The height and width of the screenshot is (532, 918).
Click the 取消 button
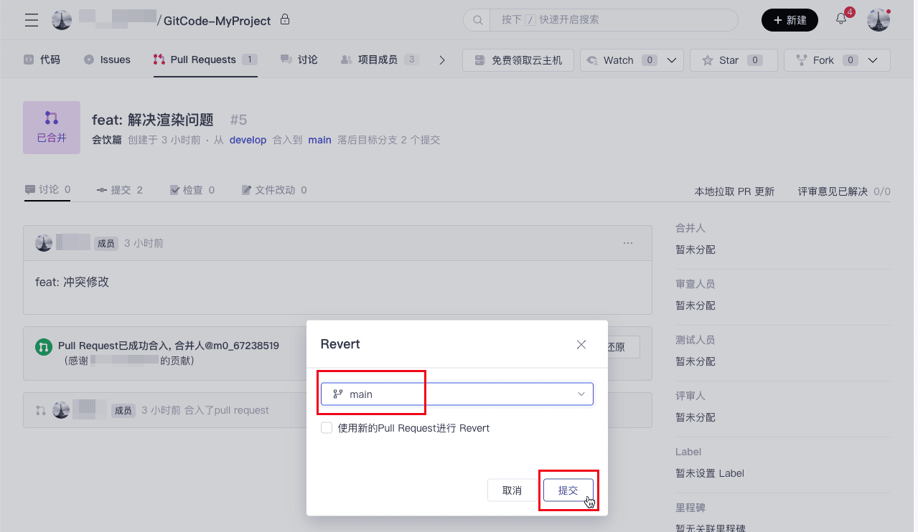tap(512, 490)
